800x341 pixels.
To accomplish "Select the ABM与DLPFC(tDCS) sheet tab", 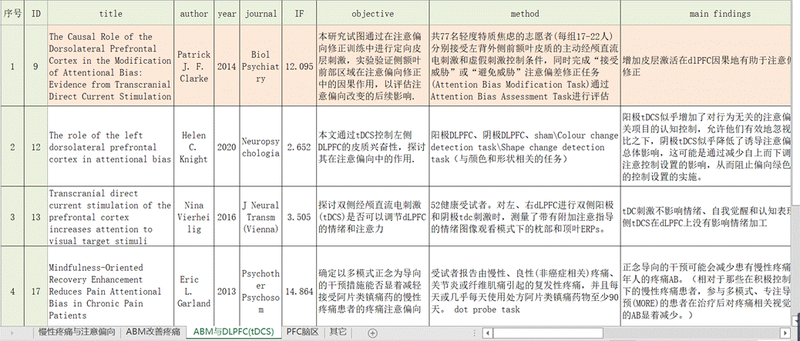I will (x=233, y=333).
